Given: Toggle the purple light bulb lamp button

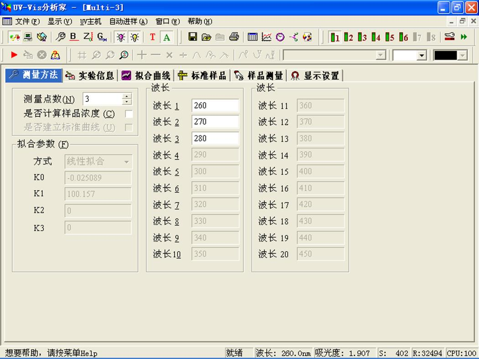Looking at the screenshot, I should point(121,37).
